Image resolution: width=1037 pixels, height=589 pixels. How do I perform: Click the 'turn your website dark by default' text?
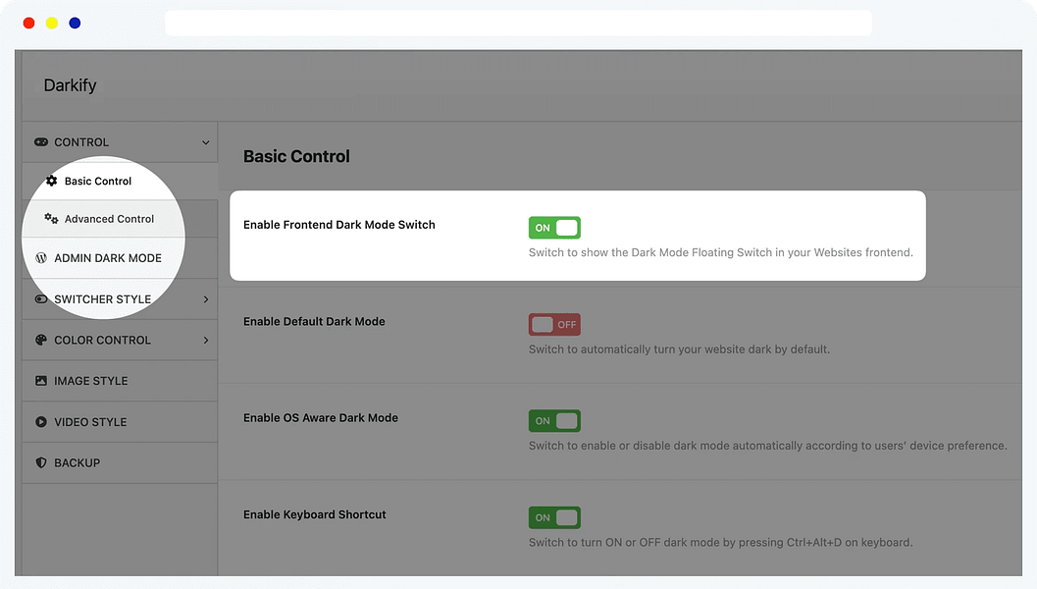click(x=679, y=348)
